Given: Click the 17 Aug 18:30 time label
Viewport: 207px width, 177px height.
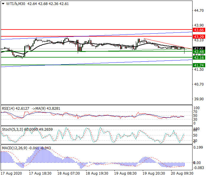Looking at the screenshot, I should coord(40,173).
